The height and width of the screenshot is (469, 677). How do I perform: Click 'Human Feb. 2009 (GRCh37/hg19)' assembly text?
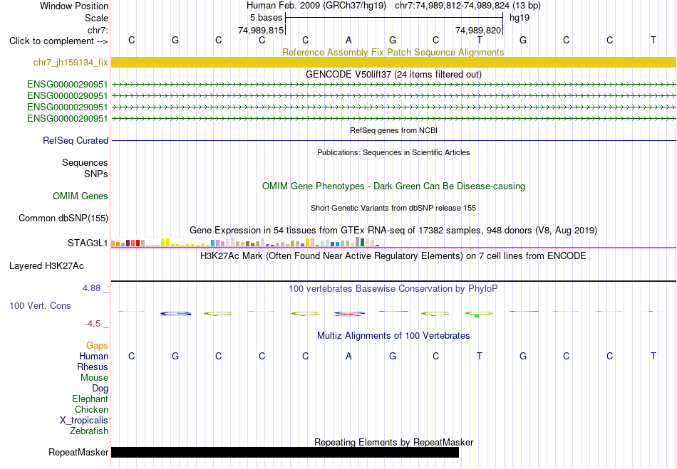pyautogui.click(x=318, y=6)
